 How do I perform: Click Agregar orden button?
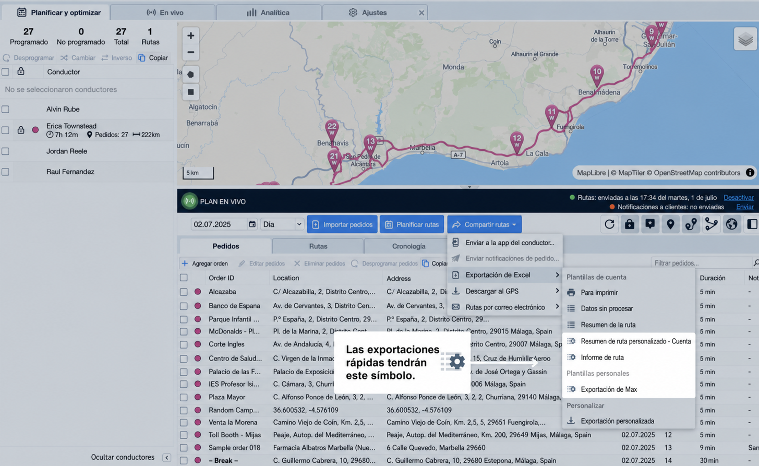205,263
